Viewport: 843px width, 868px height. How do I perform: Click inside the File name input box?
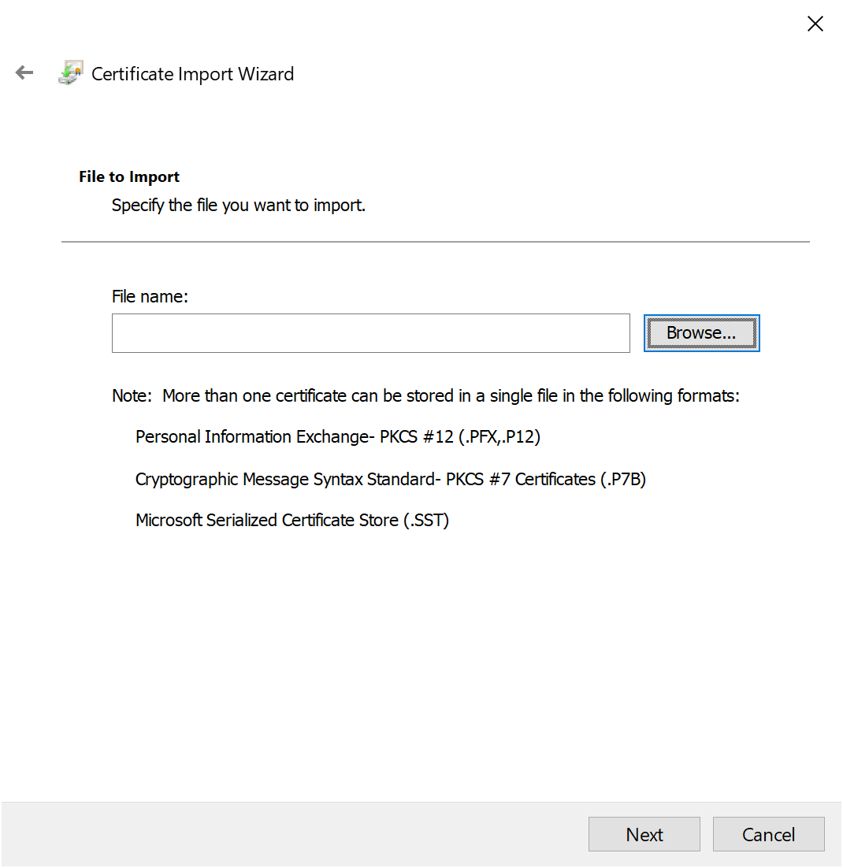pos(370,332)
